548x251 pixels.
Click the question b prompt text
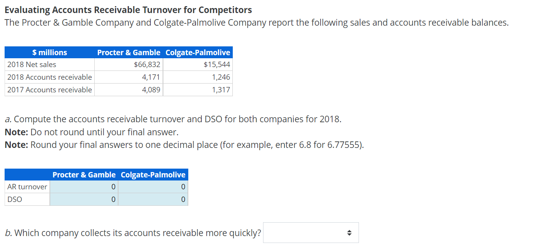point(132,233)
